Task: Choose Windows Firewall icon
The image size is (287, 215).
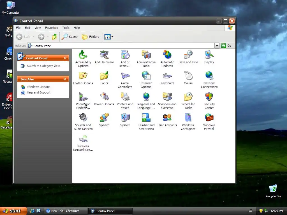Action: [x=209, y=122]
